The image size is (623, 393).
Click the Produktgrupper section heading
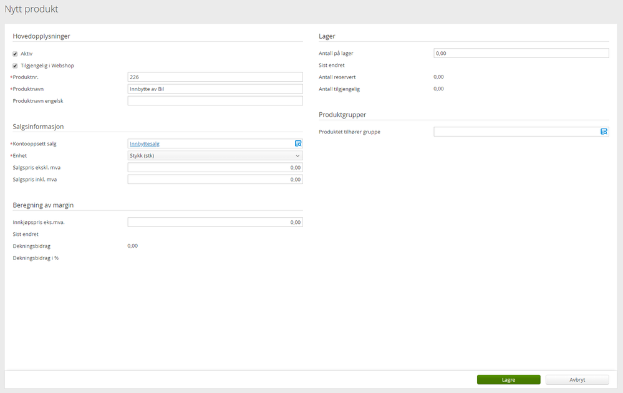pyautogui.click(x=342, y=115)
